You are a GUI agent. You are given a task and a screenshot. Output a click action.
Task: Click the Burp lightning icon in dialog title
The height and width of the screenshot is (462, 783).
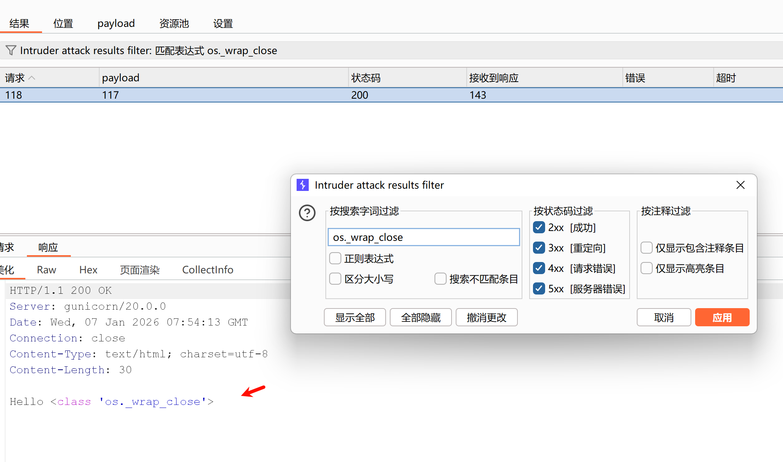302,185
